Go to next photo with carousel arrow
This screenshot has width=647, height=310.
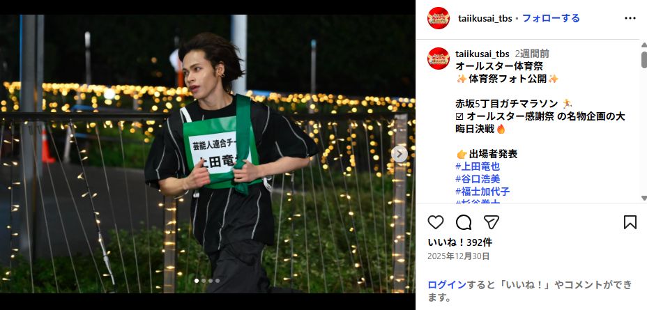click(399, 154)
